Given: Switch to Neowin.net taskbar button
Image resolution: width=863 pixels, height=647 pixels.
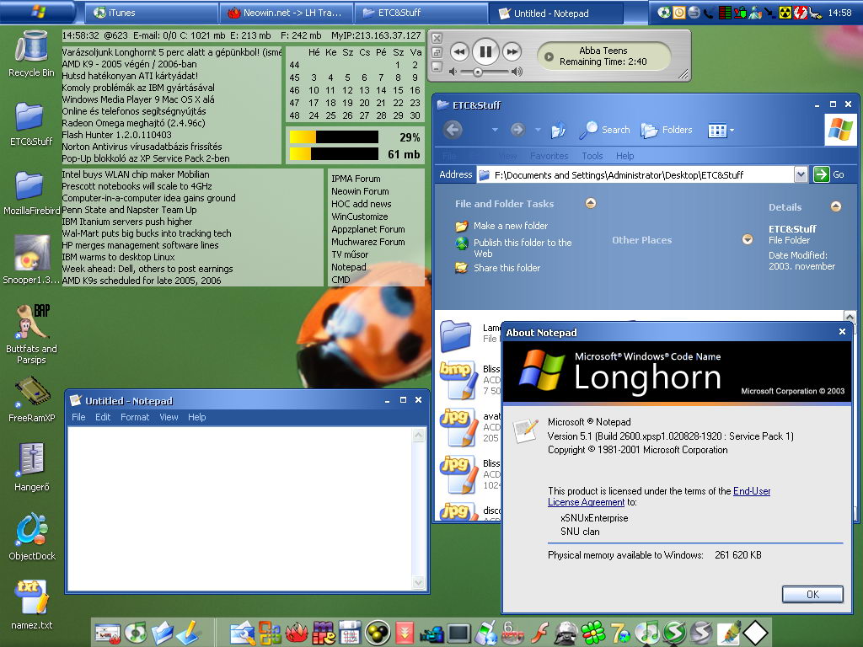Looking at the screenshot, I should (x=285, y=13).
